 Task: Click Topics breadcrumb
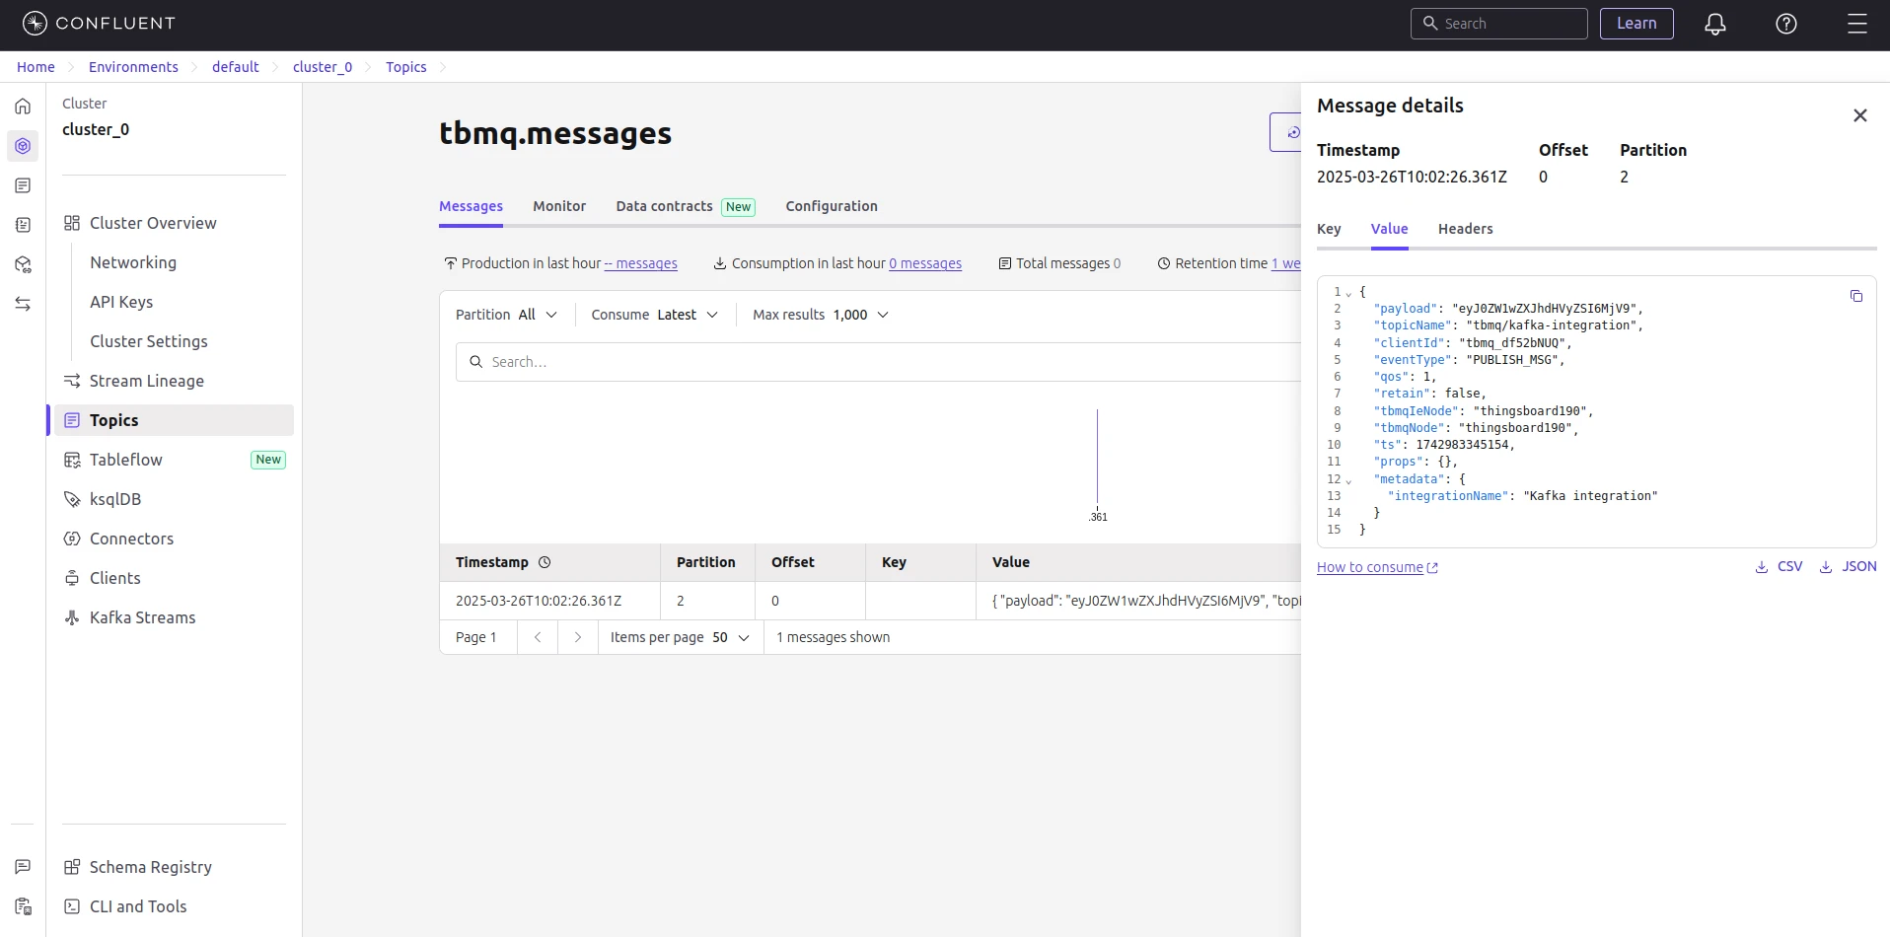[405, 67]
